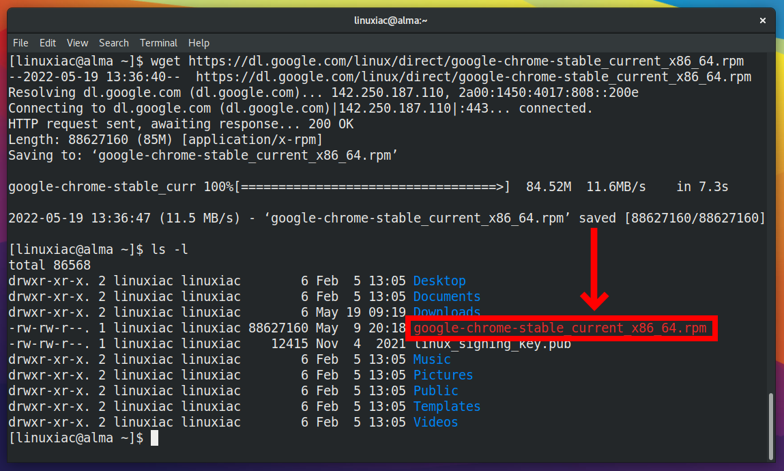
Task: Click the 'May 19 09:19' date in listing
Action: (360, 312)
